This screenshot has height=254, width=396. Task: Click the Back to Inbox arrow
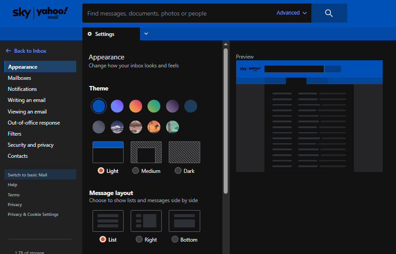click(x=8, y=51)
